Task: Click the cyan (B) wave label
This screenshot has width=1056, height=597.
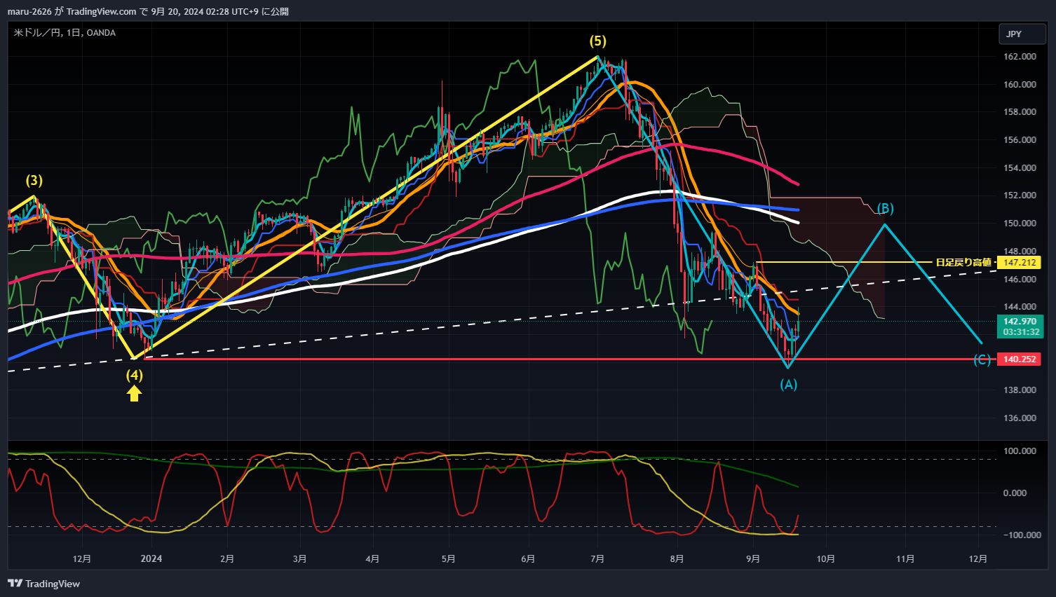Action: 886,208
